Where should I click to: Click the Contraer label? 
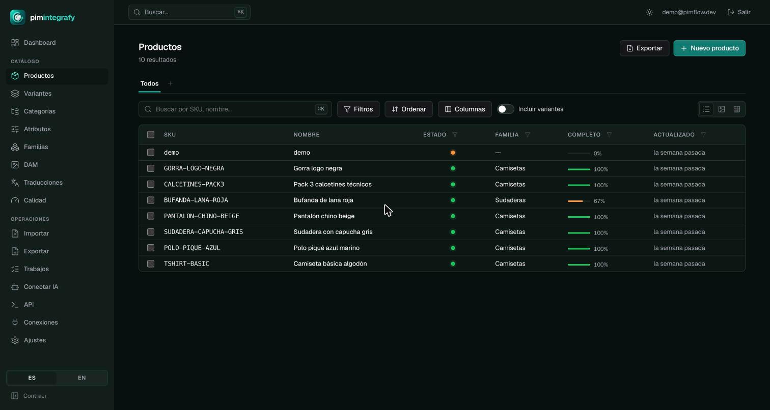pyautogui.click(x=35, y=396)
